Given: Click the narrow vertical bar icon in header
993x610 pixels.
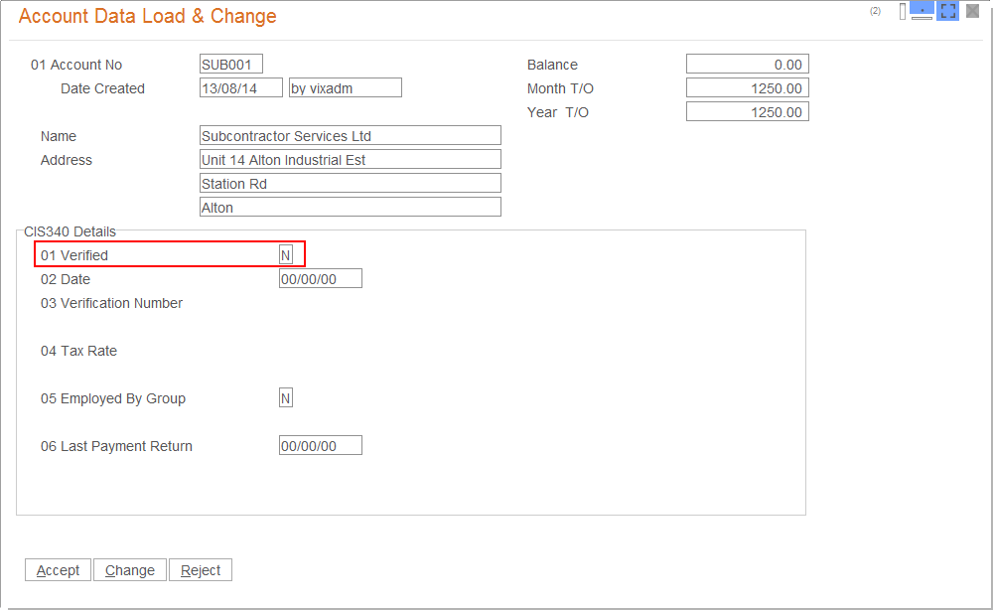Looking at the screenshot, I should (903, 12).
